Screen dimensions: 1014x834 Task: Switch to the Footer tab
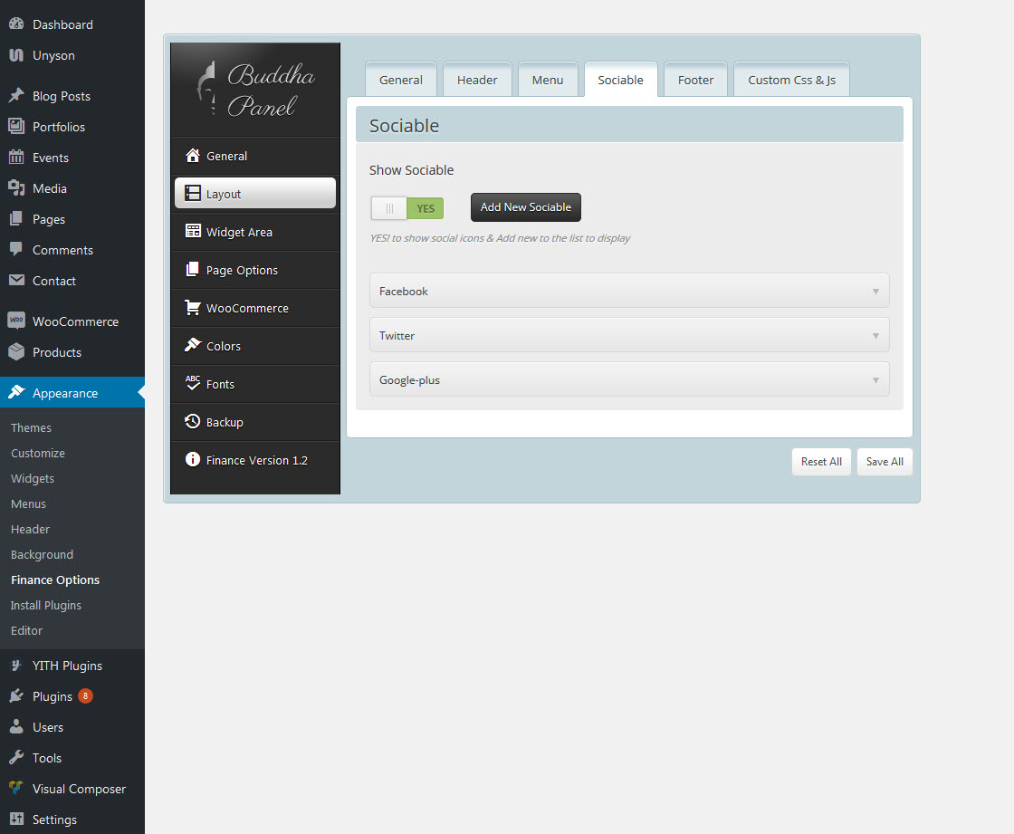click(696, 80)
